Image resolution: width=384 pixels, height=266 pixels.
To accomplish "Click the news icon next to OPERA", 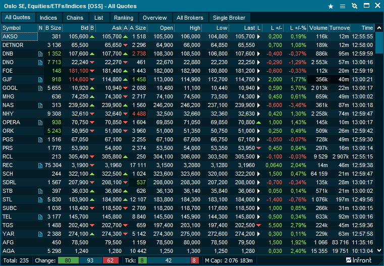I will tap(40, 123).
